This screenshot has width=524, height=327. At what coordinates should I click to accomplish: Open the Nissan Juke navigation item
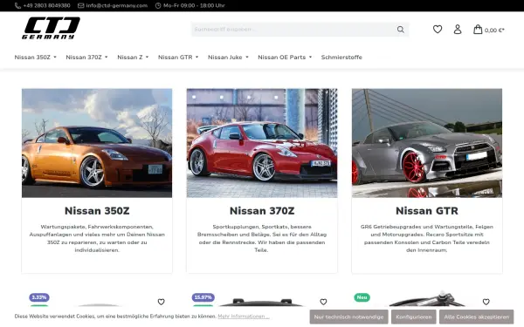pyautogui.click(x=225, y=57)
